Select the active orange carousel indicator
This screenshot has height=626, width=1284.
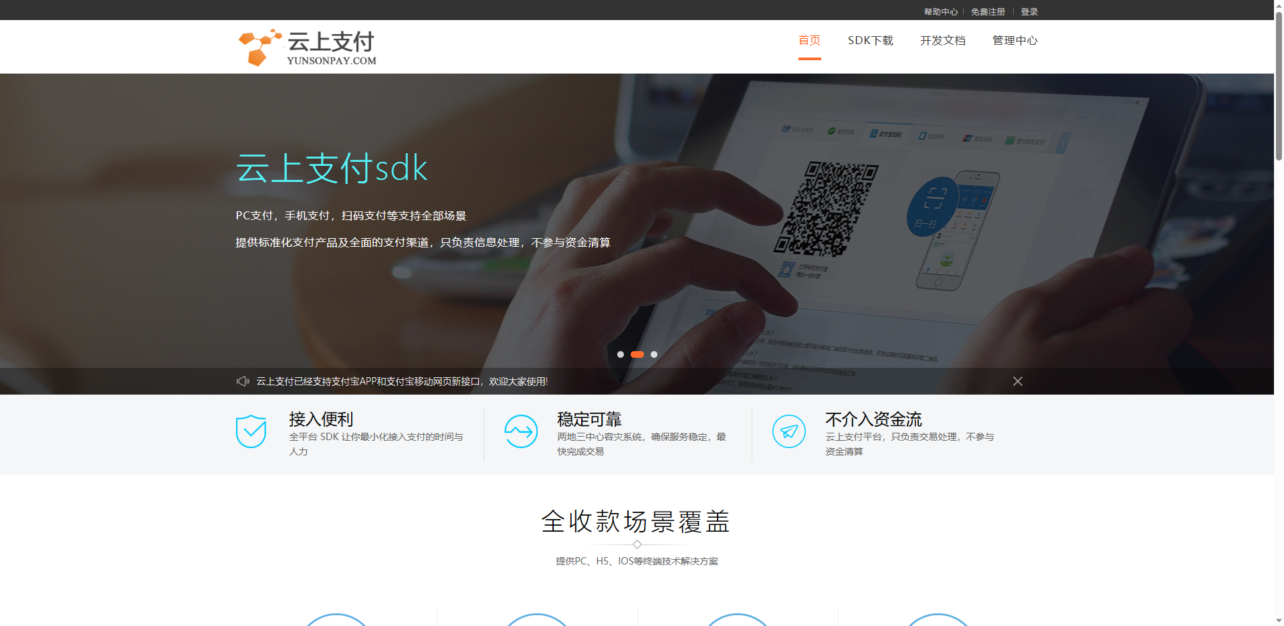click(x=637, y=354)
